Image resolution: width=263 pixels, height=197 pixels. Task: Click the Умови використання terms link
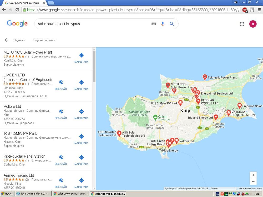pyautogui.click(x=250, y=188)
